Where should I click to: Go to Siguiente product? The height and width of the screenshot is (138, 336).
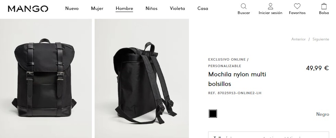(x=321, y=39)
